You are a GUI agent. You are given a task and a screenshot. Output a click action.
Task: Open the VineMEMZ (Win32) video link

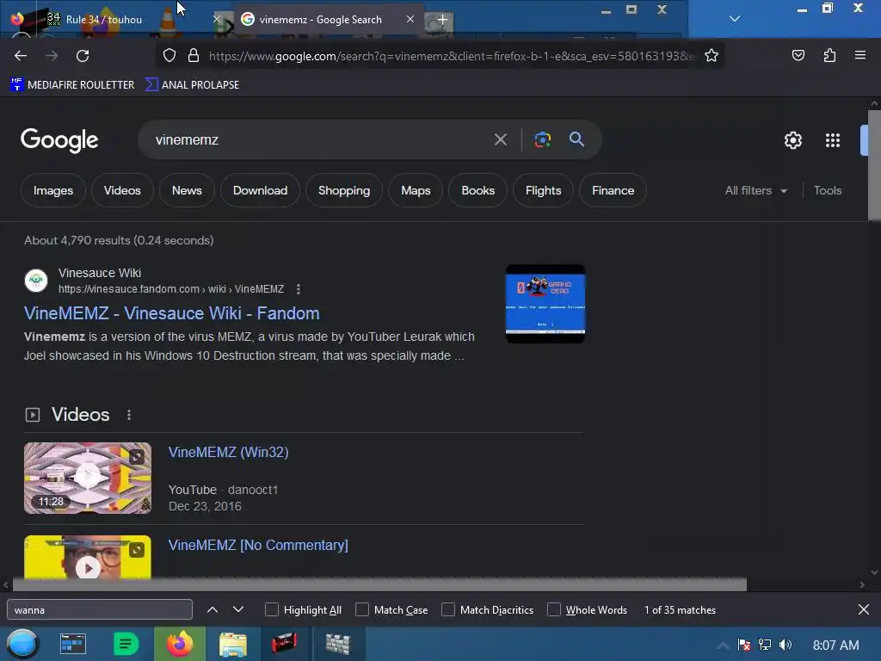(x=229, y=452)
